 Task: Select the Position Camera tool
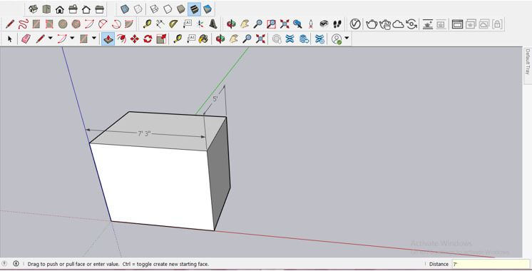311,24
